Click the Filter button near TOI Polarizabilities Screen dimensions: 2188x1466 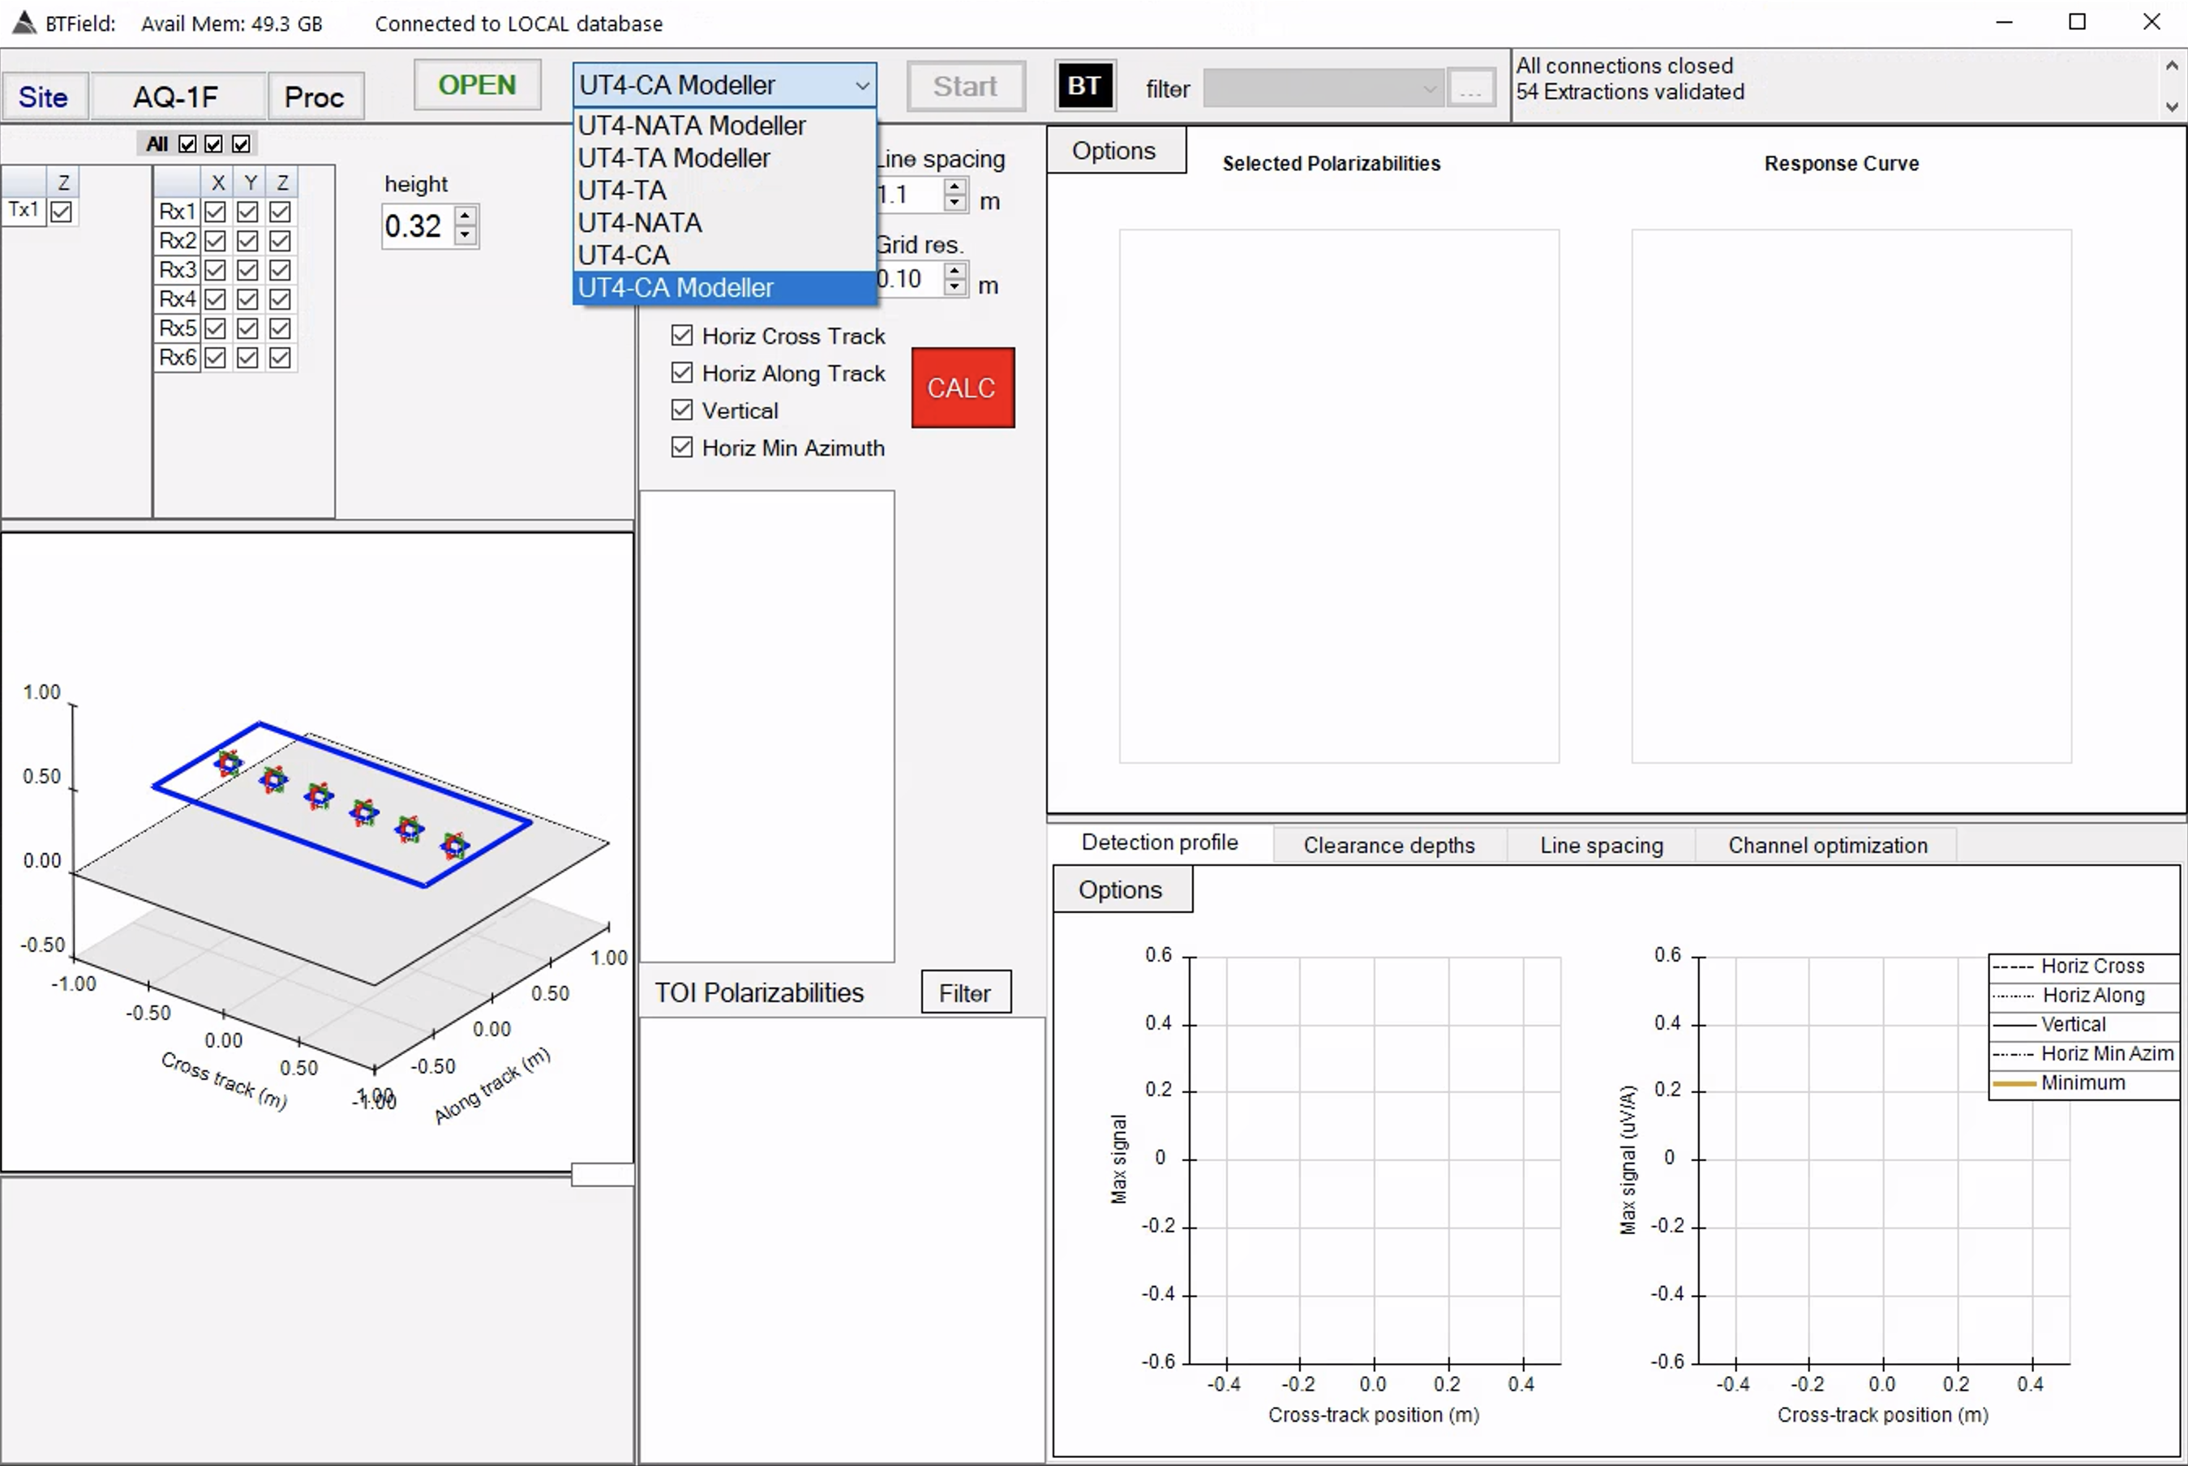pyautogui.click(x=966, y=993)
